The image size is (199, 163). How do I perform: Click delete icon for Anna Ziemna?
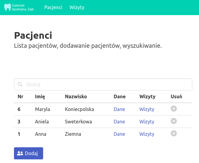point(173,134)
